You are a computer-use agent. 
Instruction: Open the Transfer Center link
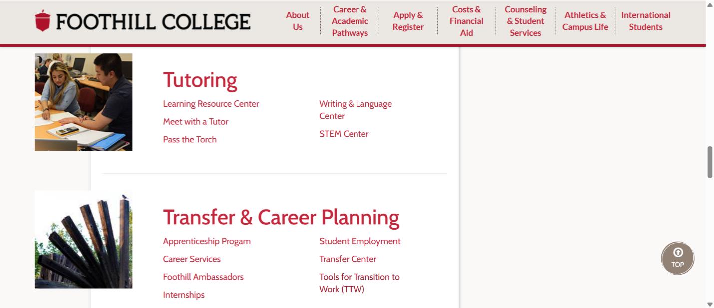pos(348,259)
